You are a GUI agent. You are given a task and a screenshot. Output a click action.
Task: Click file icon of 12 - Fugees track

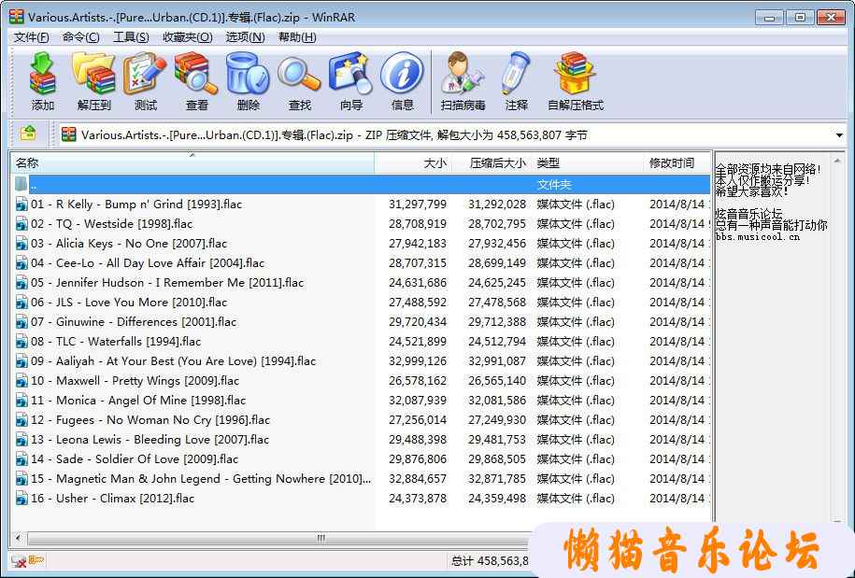(21, 420)
